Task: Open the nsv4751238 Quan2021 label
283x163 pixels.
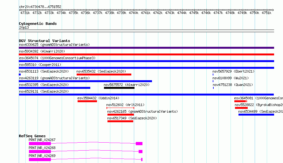Action: (x=233, y=85)
